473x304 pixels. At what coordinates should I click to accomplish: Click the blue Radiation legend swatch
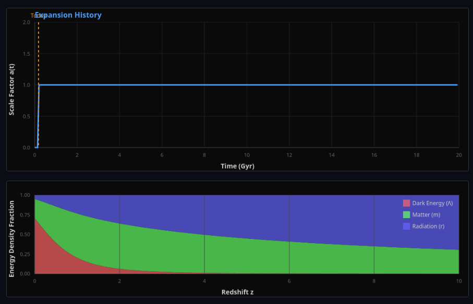(x=406, y=226)
